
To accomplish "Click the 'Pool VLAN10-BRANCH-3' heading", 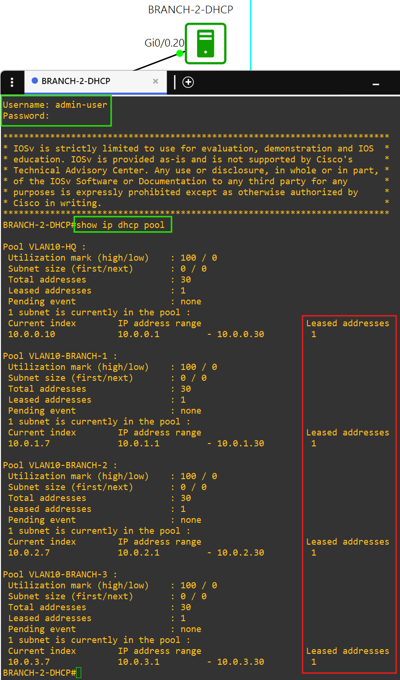I will [60, 574].
